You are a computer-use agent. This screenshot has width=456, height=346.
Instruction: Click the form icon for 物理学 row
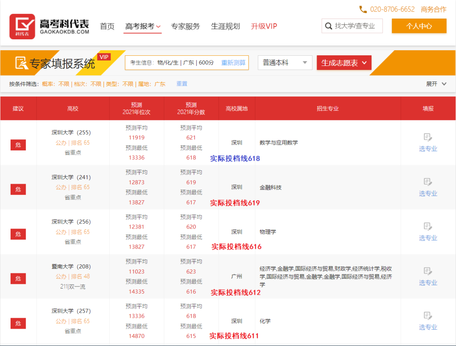pyautogui.click(x=427, y=226)
